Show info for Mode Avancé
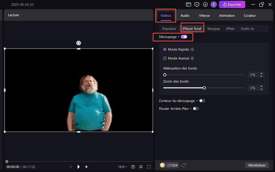The height and width of the screenshot is (172, 275). coord(192,58)
